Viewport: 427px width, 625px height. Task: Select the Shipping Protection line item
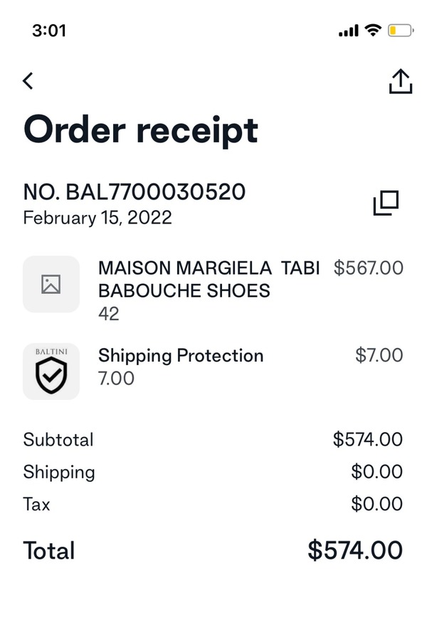click(x=180, y=356)
